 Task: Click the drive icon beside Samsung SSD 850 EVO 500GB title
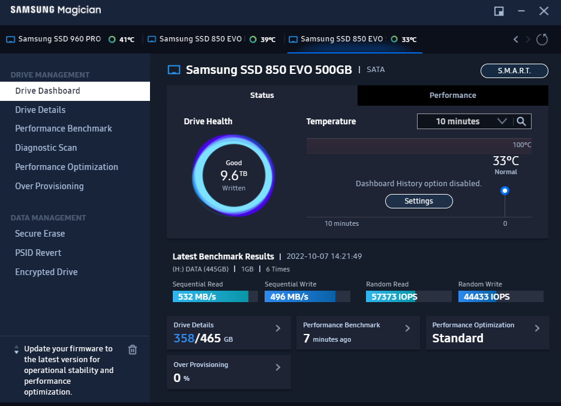(x=174, y=70)
